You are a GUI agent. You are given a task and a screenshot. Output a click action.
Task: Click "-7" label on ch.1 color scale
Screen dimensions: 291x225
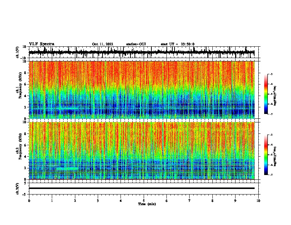(x=271, y=114)
